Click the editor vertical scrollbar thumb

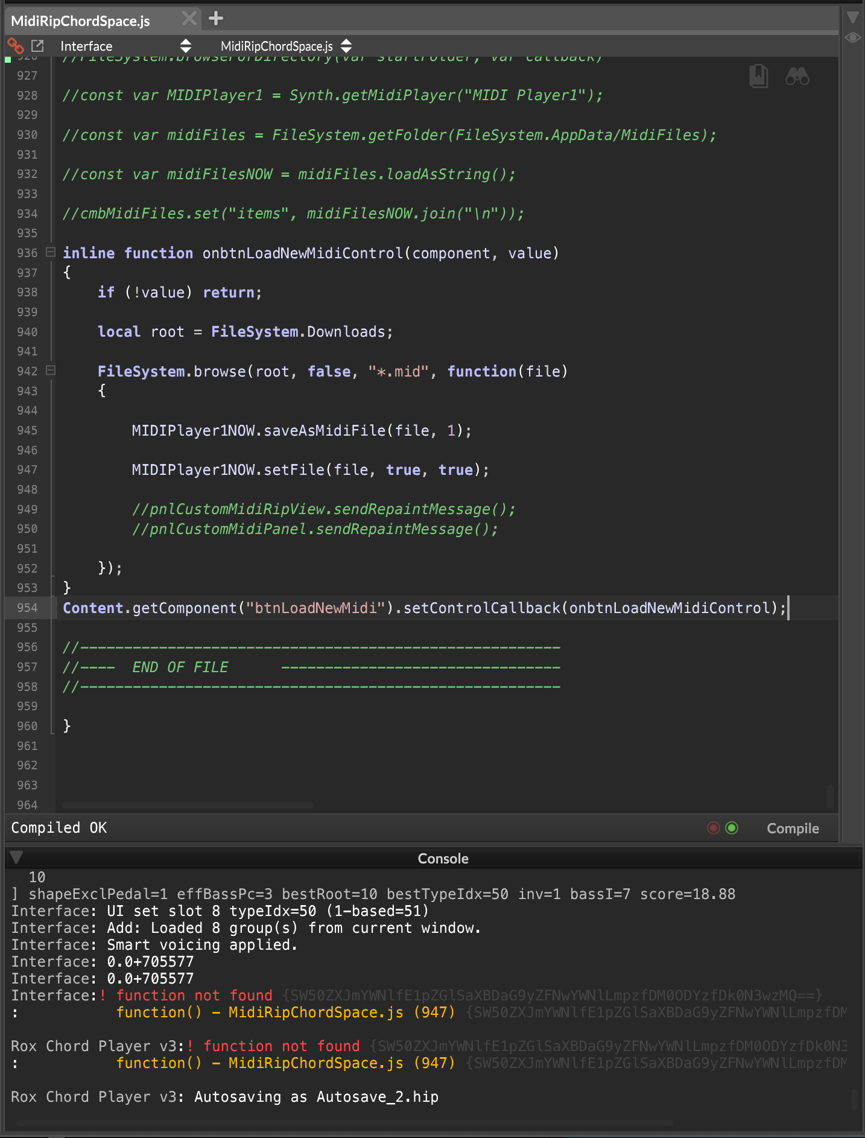point(830,796)
